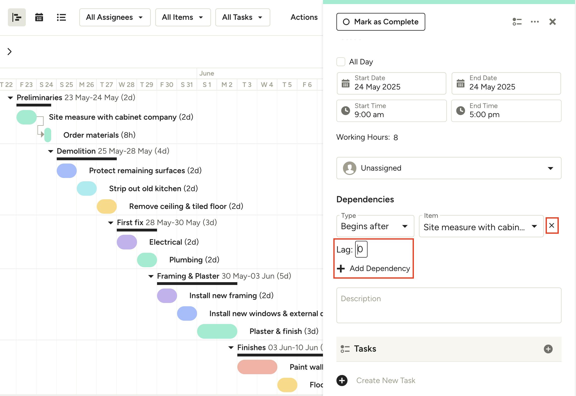
Task: Open the three-dots more options menu
Action: pos(535,22)
